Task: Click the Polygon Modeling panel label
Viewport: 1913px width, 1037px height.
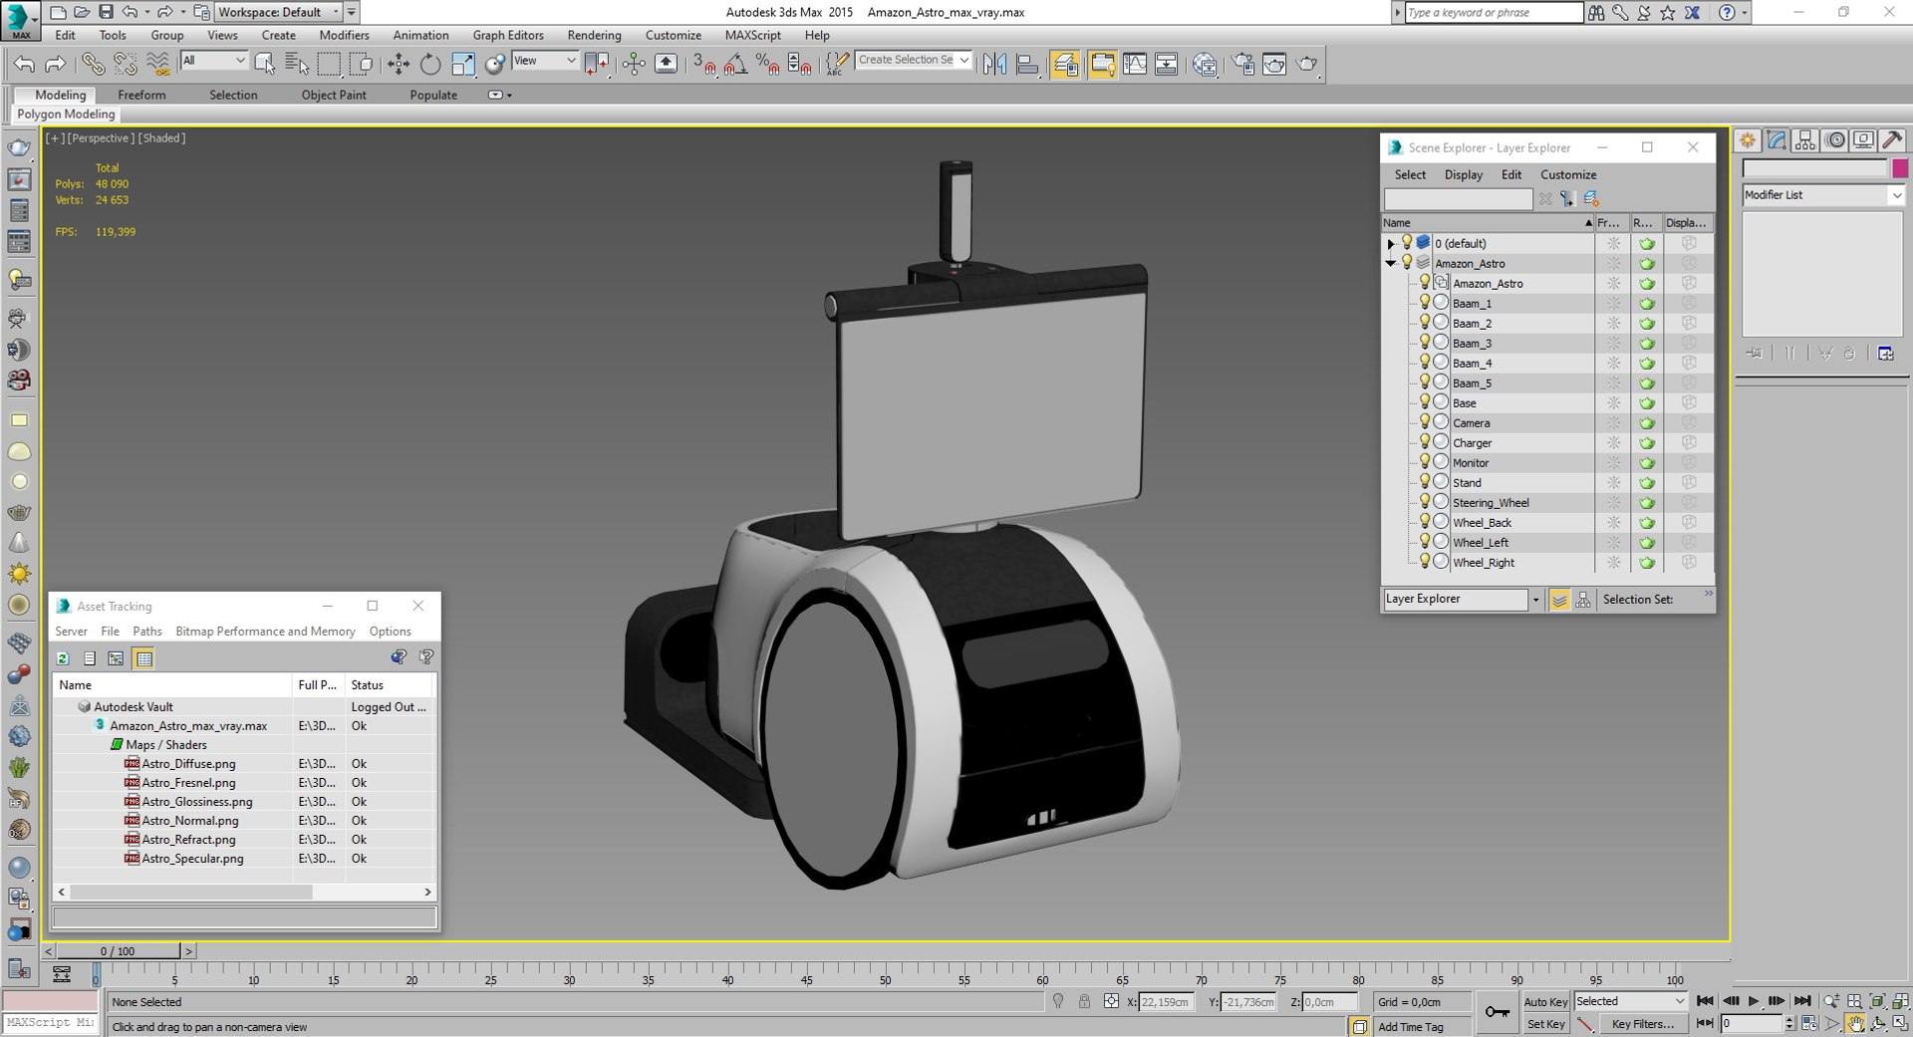Action: click(x=66, y=115)
